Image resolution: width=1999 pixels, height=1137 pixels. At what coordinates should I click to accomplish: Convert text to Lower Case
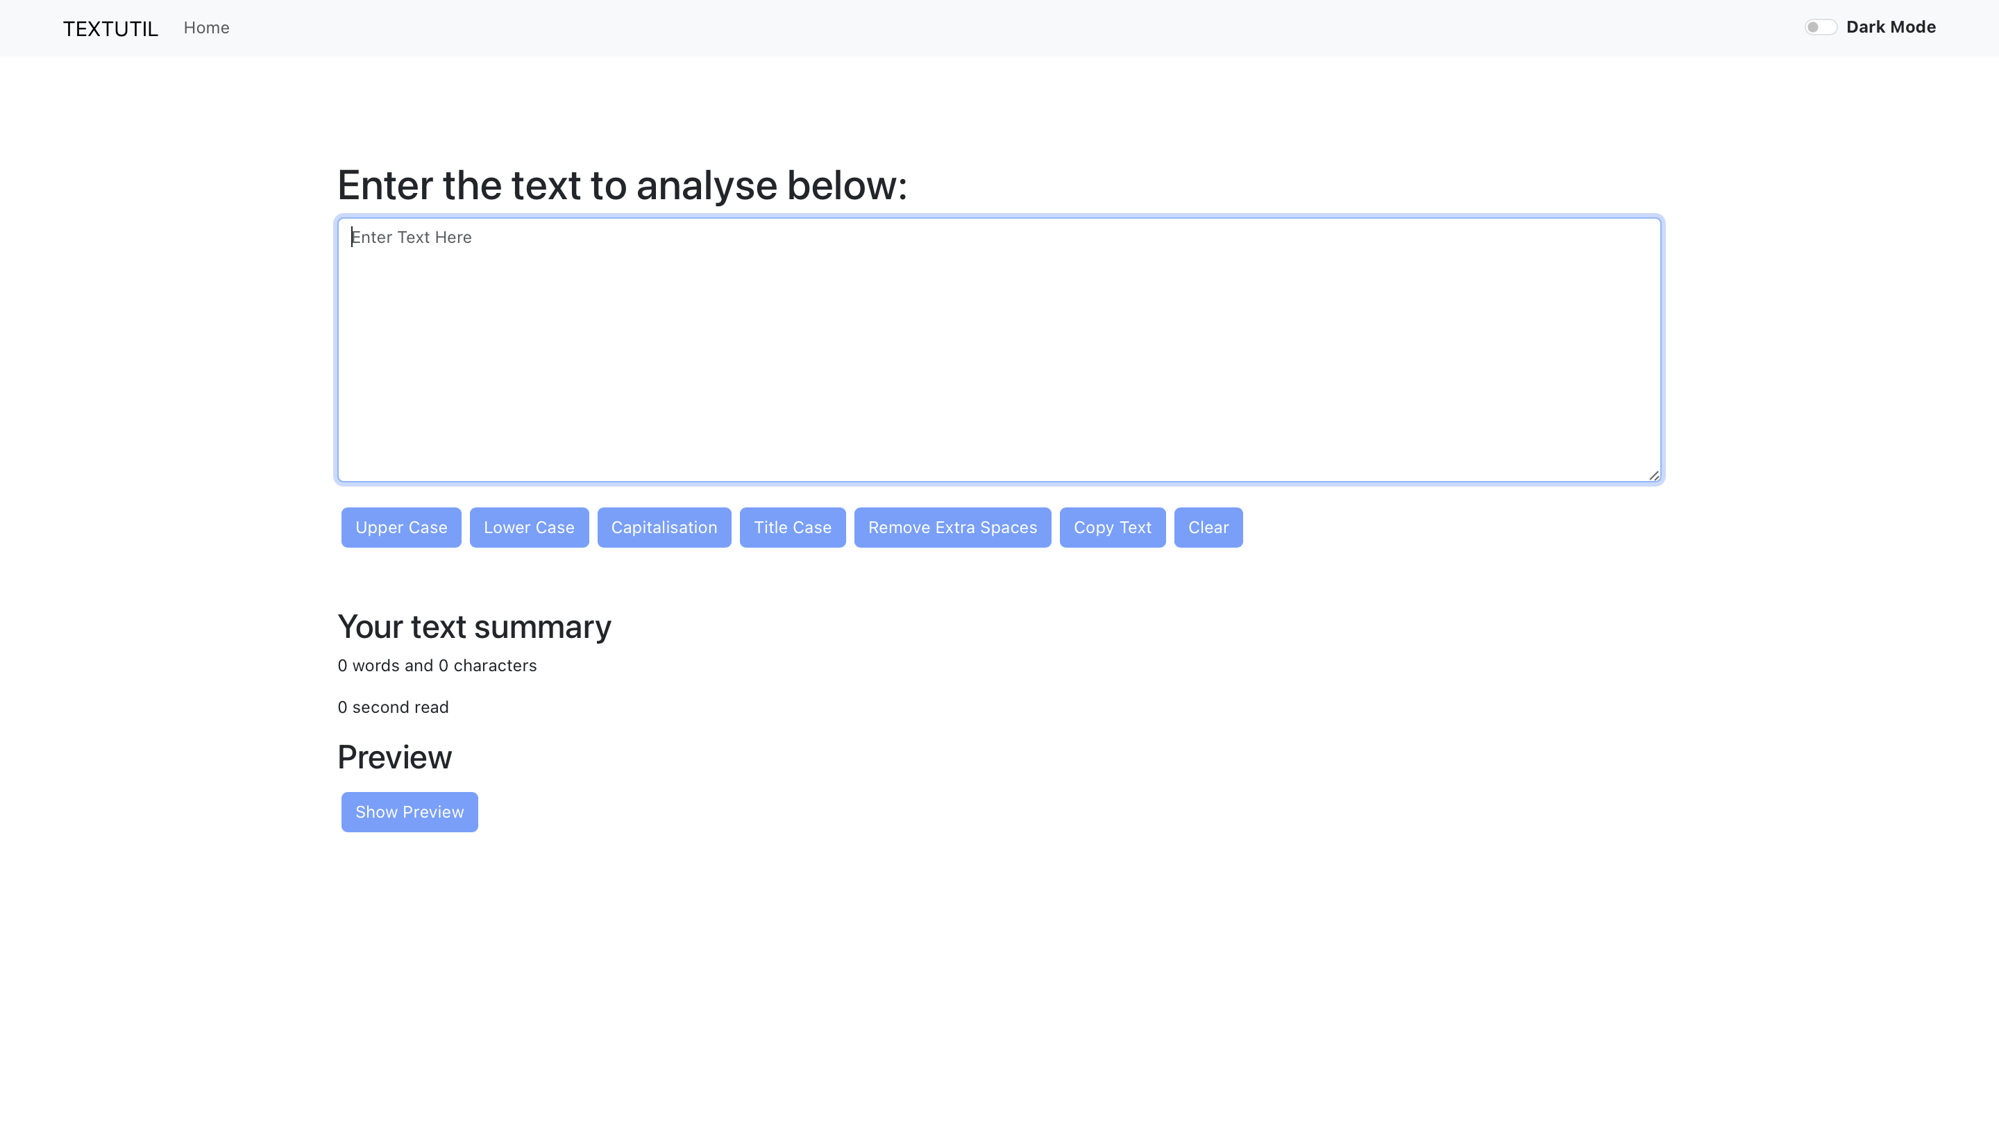pos(529,527)
